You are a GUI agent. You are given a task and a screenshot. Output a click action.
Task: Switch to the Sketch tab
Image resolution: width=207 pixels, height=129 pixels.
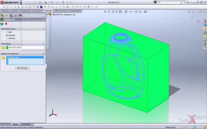[x=15, y=11]
